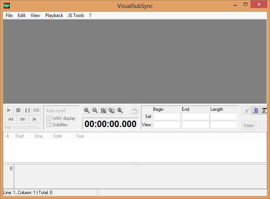Click the gray waveform display area
270x199 pixels.
135,61
